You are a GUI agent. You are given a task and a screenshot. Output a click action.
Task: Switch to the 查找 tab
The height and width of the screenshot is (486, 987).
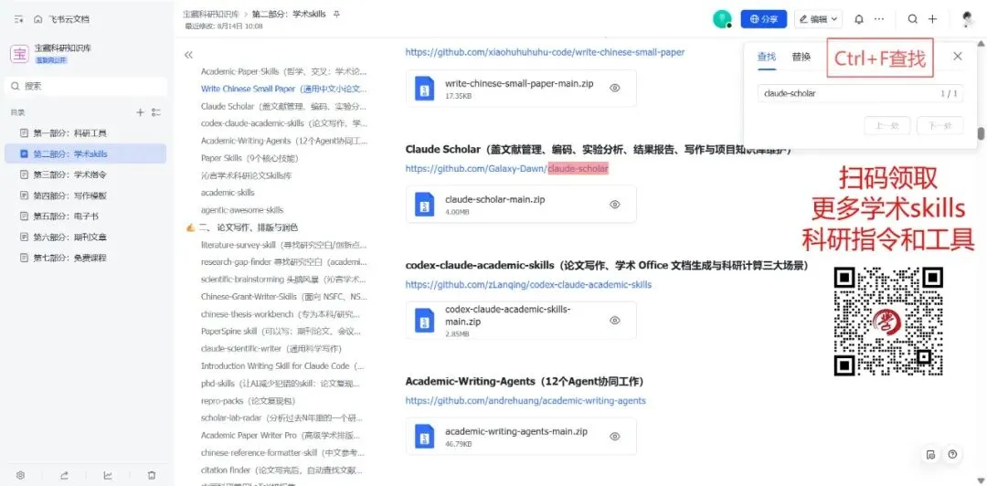[766, 57]
